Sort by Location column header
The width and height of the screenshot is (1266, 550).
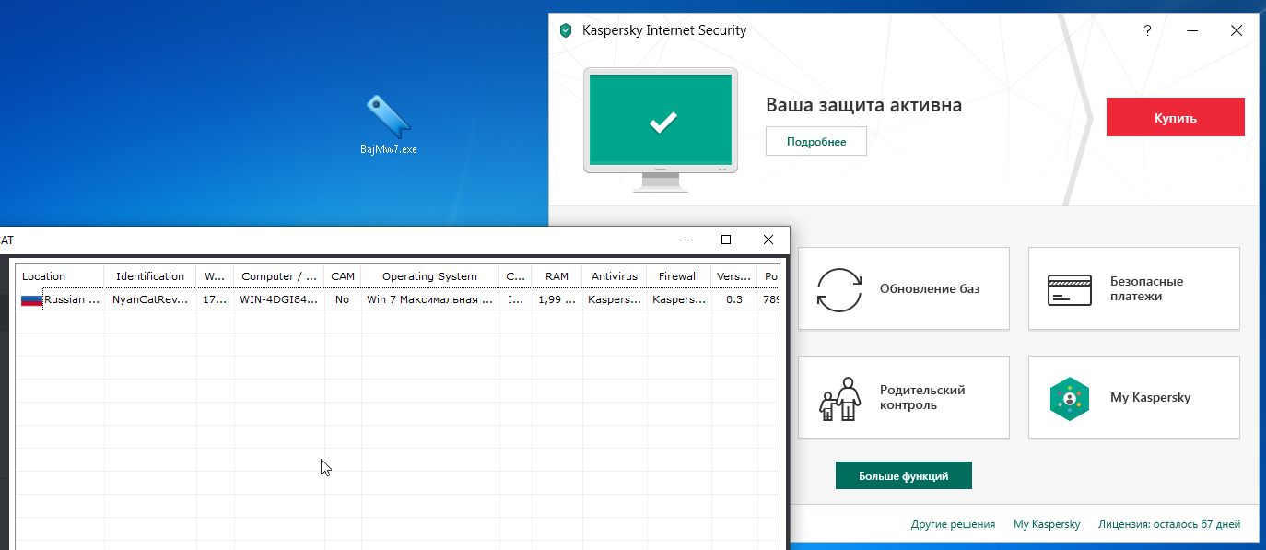pos(60,276)
